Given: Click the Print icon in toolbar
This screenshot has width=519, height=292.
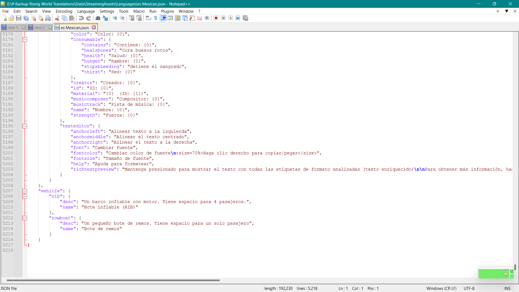Looking at the screenshot, I should tap(48, 18).
